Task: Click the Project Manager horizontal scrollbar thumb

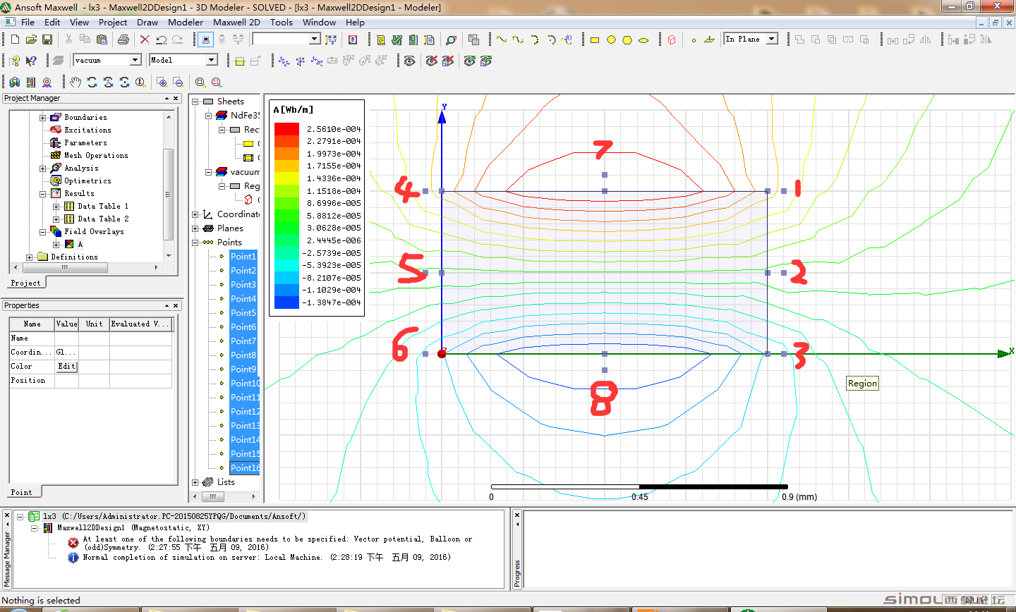Action: click(64, 268)
